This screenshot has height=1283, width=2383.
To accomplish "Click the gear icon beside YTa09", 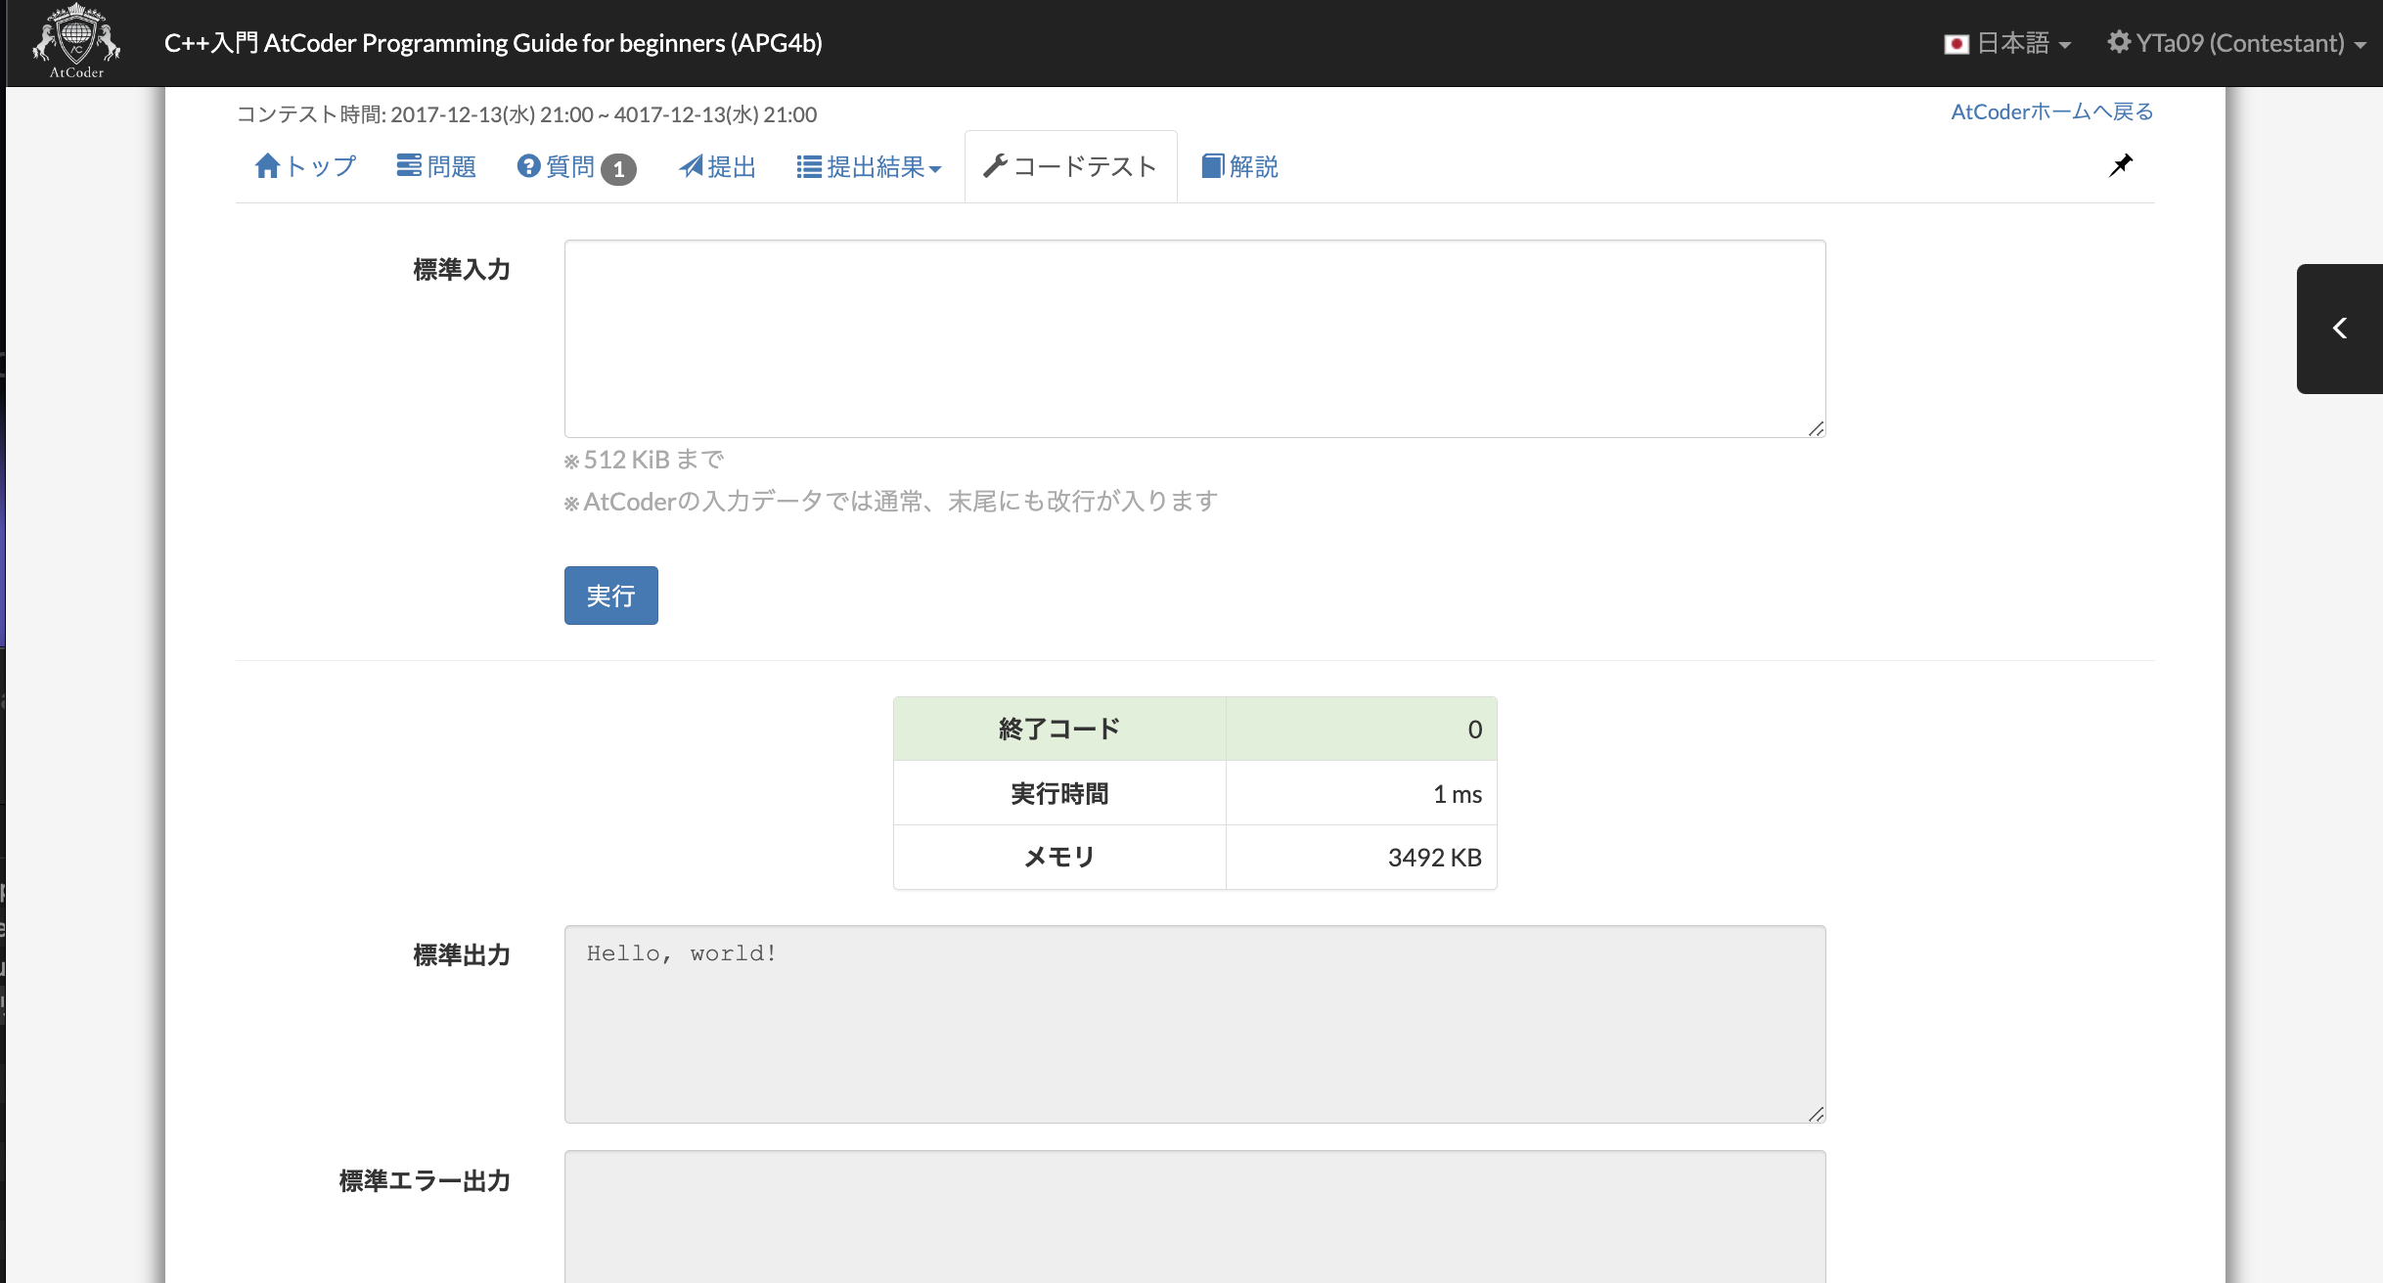I will [x=2119, y=42].
